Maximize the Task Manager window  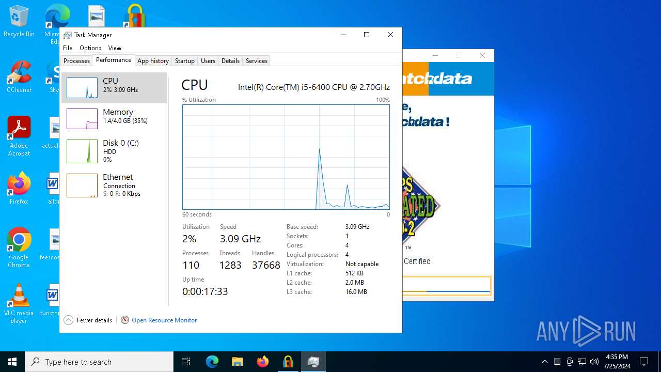367,35
